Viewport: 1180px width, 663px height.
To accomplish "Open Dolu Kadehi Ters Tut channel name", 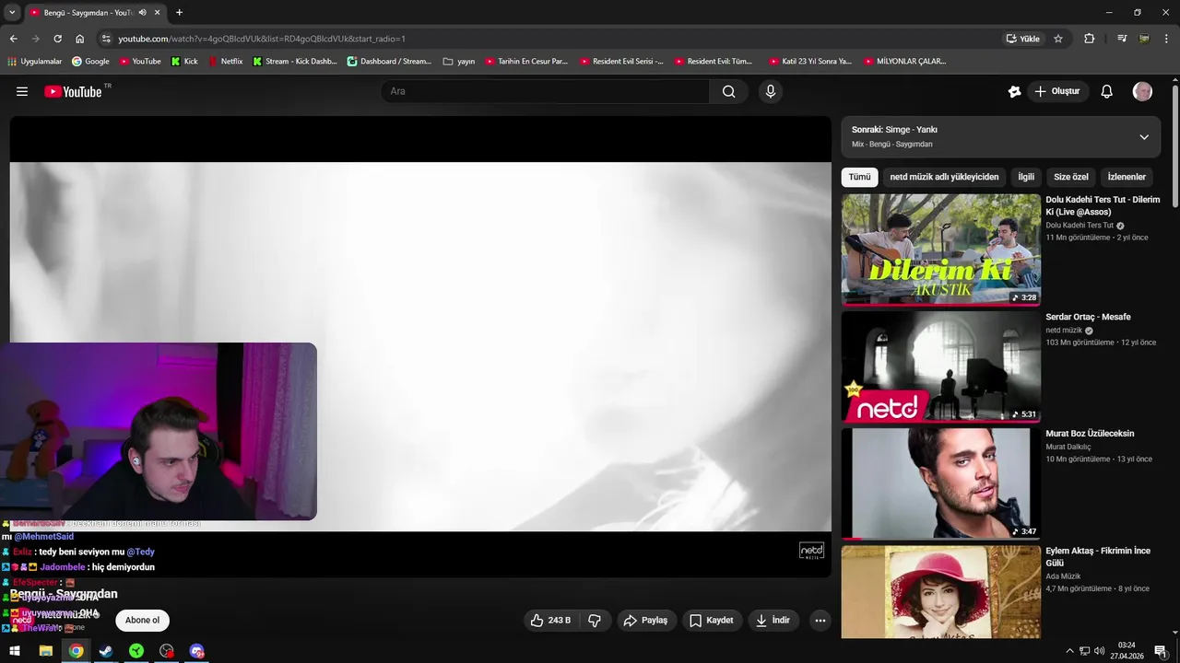I will click(1080, 226).
